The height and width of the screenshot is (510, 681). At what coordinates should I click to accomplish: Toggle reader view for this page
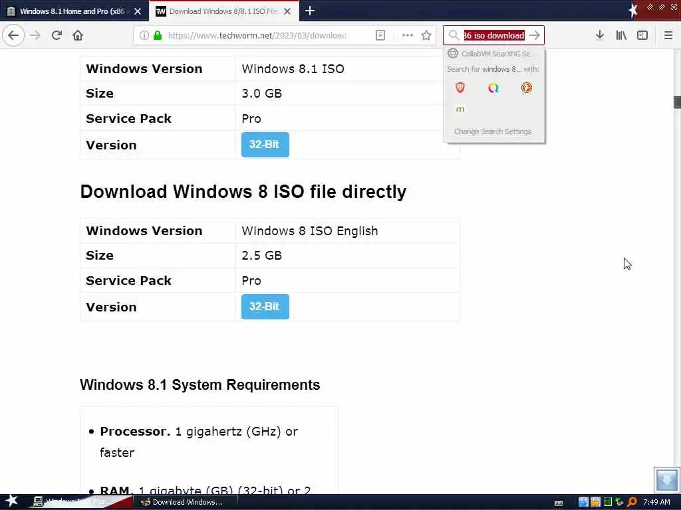[380, 35]
